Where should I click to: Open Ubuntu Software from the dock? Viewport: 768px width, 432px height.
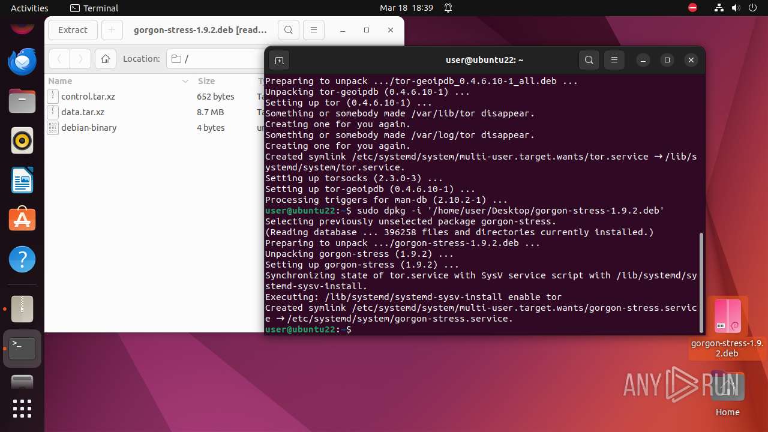[22, 220]
